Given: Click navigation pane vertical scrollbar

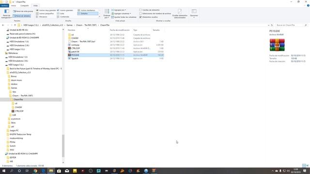Looking at the screenshot, I should pyautogui.click(x=63, y=146).
